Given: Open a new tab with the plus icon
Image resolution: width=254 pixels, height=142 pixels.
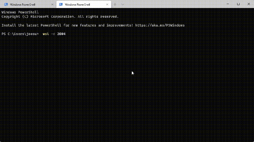Looking at the screenshot, I should 115,5.
